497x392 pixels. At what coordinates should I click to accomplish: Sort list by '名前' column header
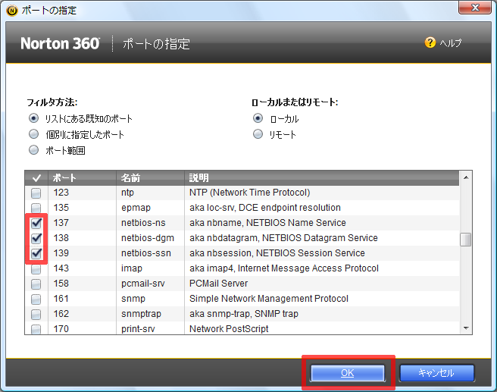(x=148, y=177)
